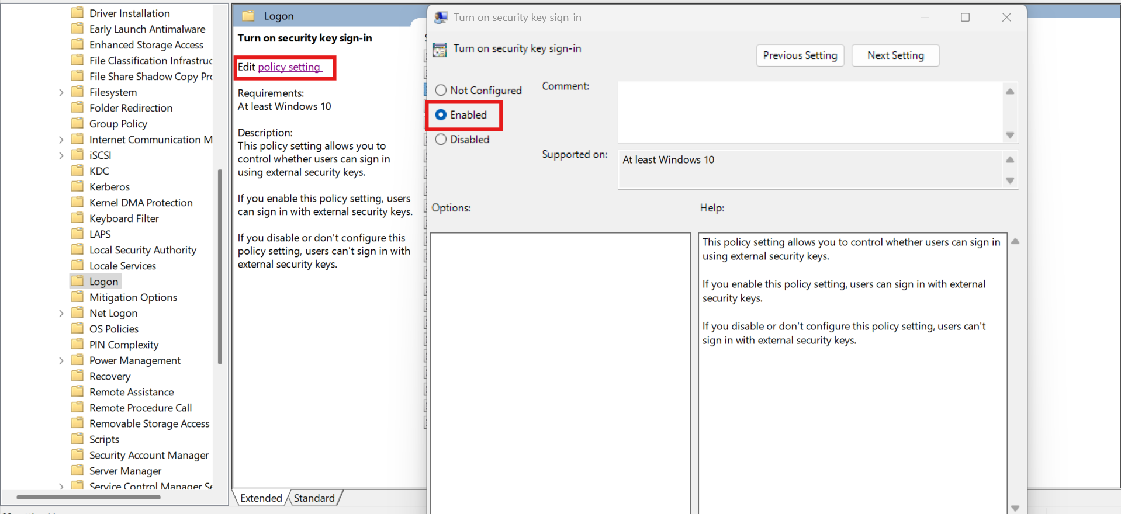This screenshot has width=1121, height=514.
Task: Select Local Security Authority in the tree
Action: point(143,249)
